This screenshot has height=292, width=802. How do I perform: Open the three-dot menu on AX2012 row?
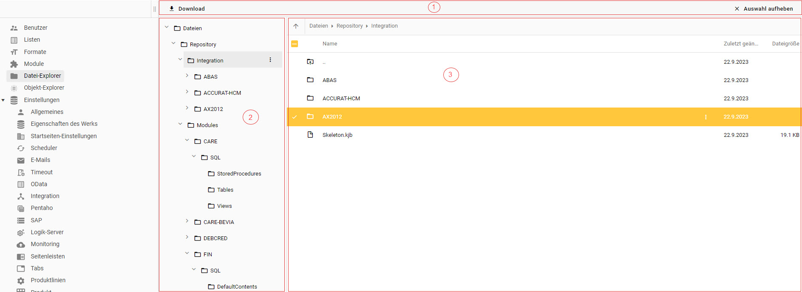pos(706,117)
